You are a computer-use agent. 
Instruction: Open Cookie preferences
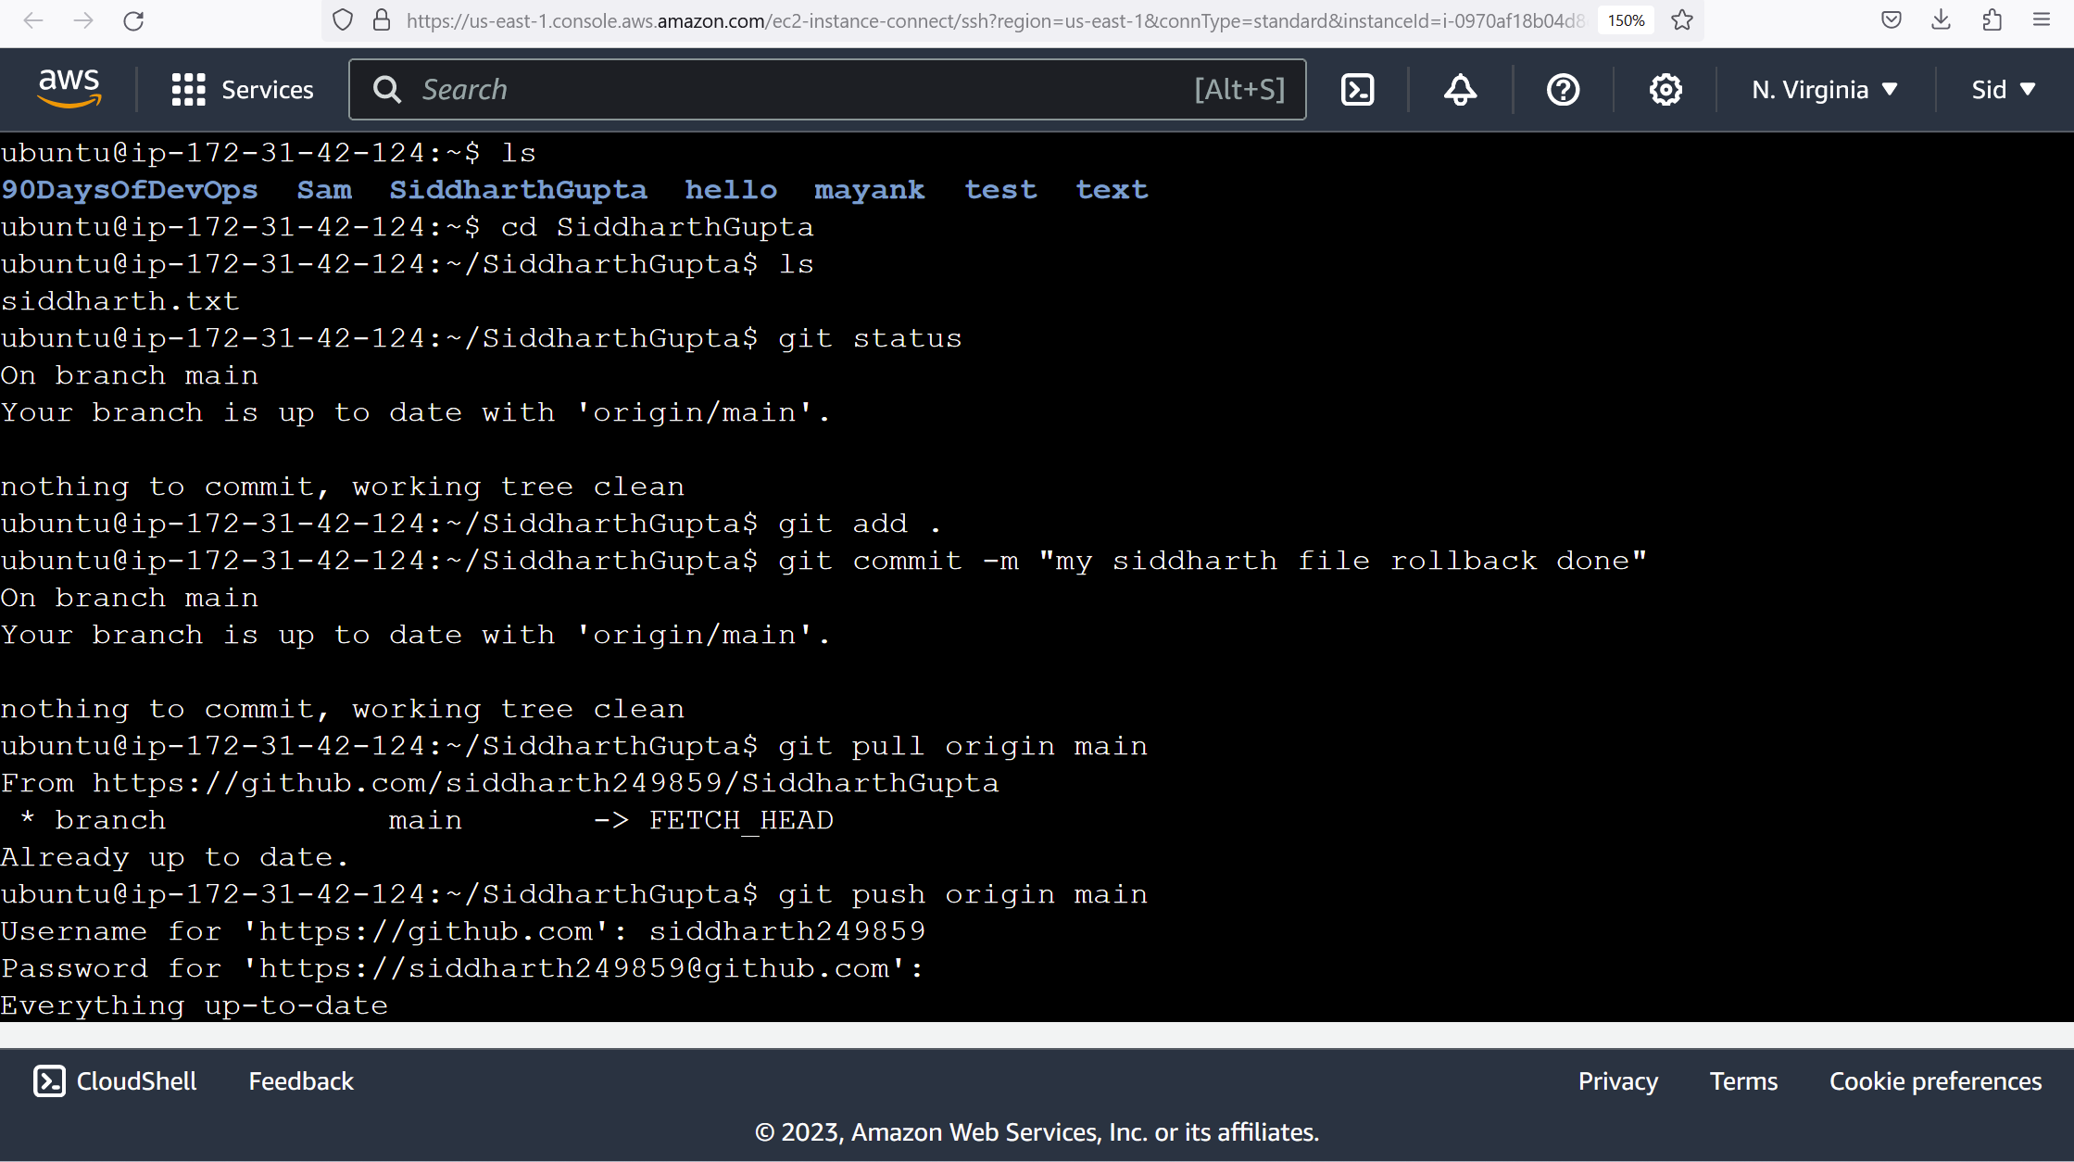click(x=1936, y=1081)
